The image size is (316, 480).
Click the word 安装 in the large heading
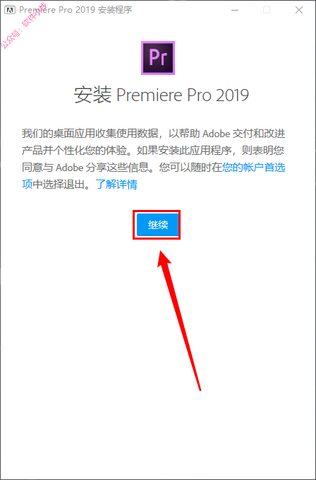92,95
